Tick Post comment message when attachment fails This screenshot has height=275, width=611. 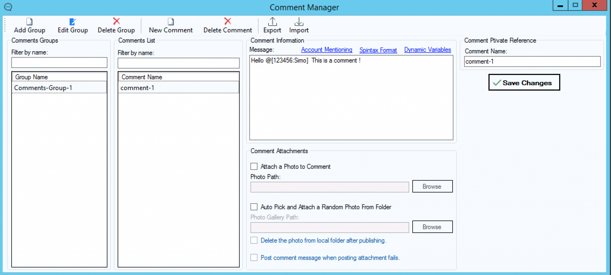pos(254,258)
